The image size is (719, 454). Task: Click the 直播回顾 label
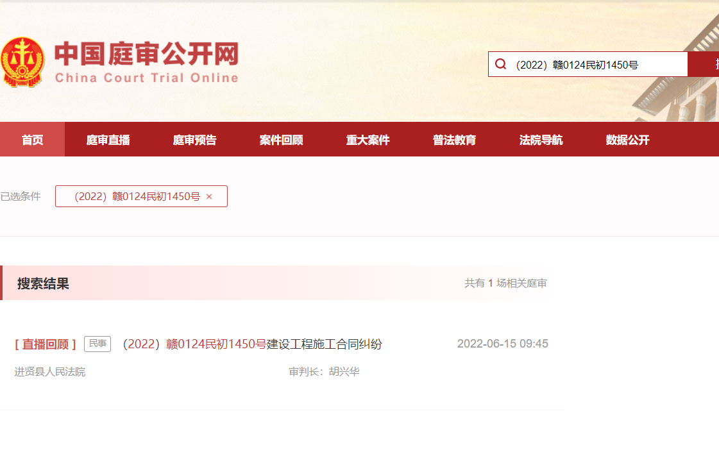coord(46,344)
